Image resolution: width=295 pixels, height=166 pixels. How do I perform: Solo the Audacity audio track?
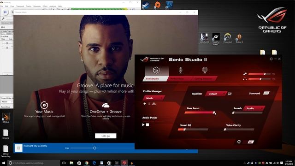pos(10,39)
